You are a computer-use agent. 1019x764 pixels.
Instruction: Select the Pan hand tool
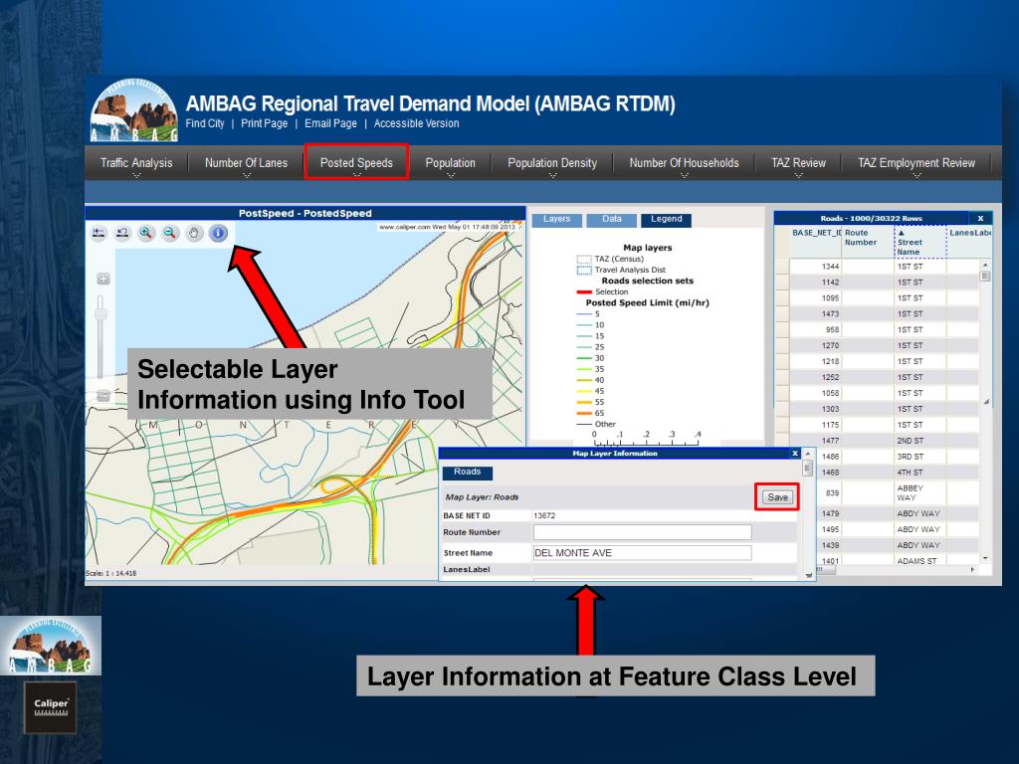(194, 233)
